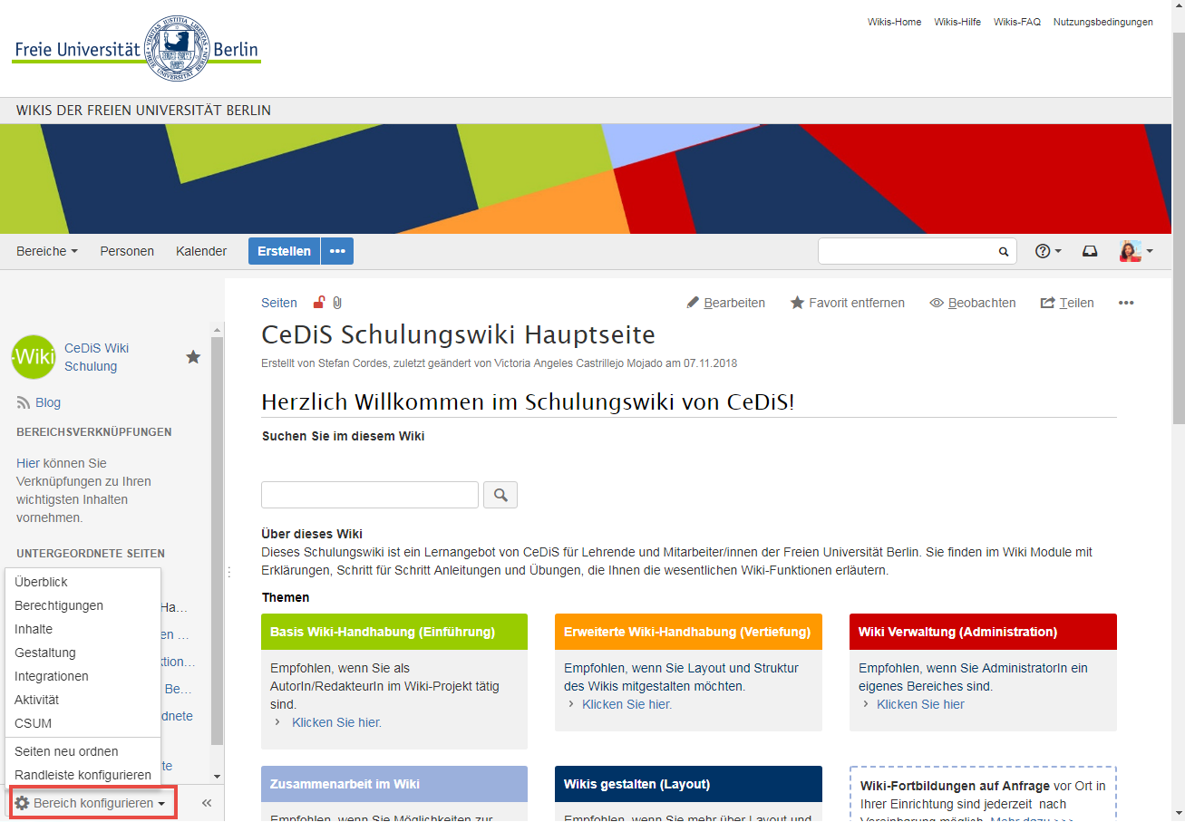Click the colorful banner header image
The height and width of the screenshot is (822, 1185).
[586, 179]
